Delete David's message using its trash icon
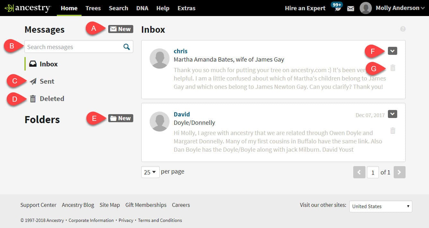 [392, 131]
